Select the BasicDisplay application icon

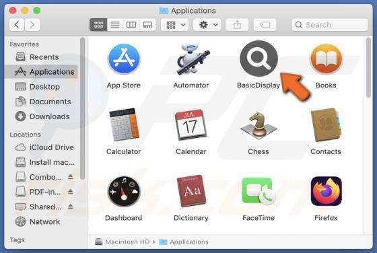click(x=259, y=59)
